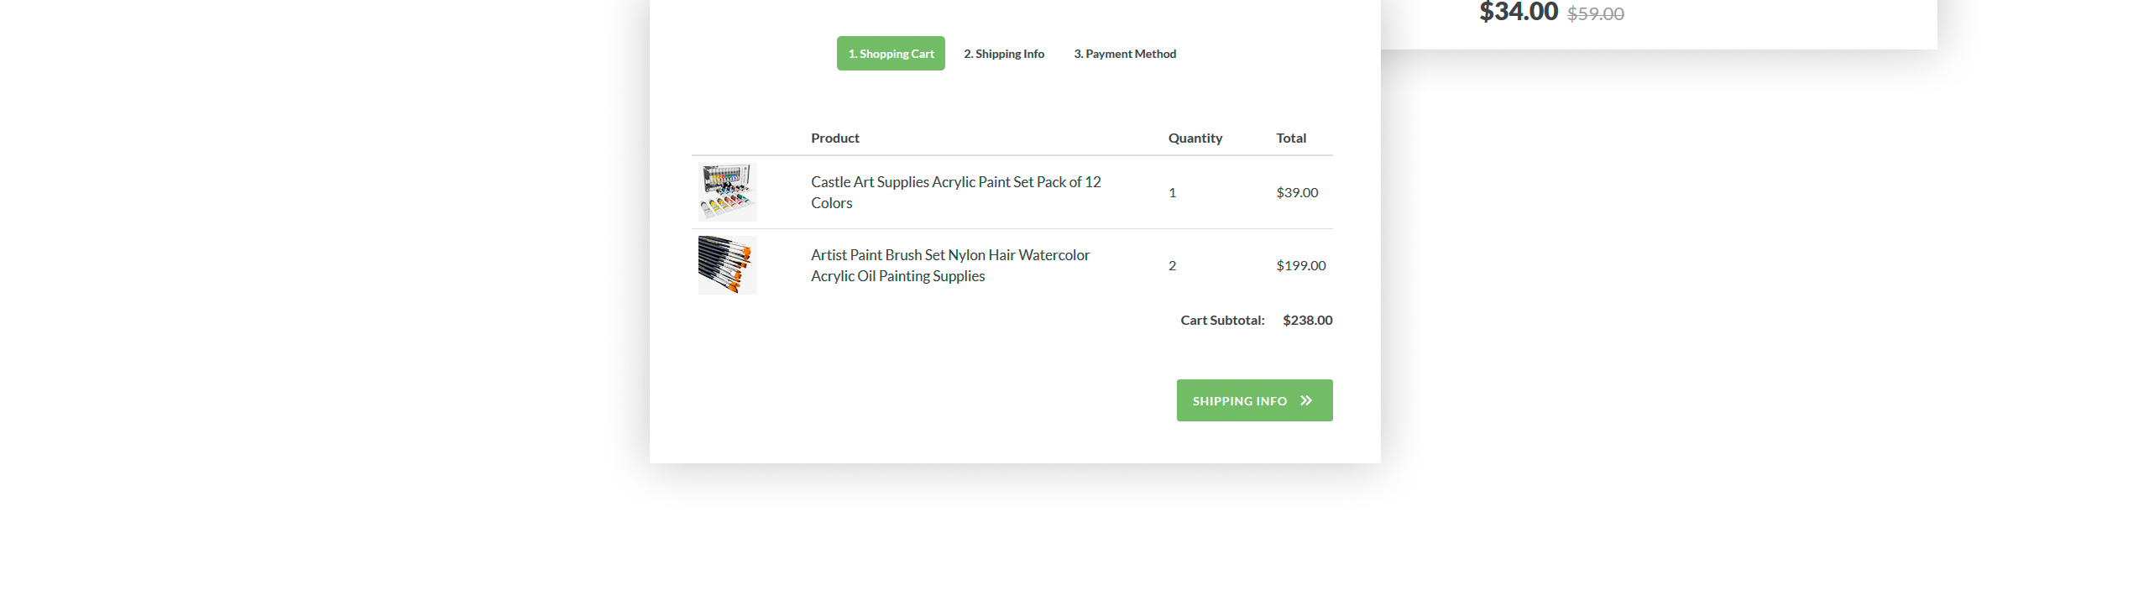Go to Payment Method step
This screenshot has width=2149, height=606.
(x=1125, y=54)
